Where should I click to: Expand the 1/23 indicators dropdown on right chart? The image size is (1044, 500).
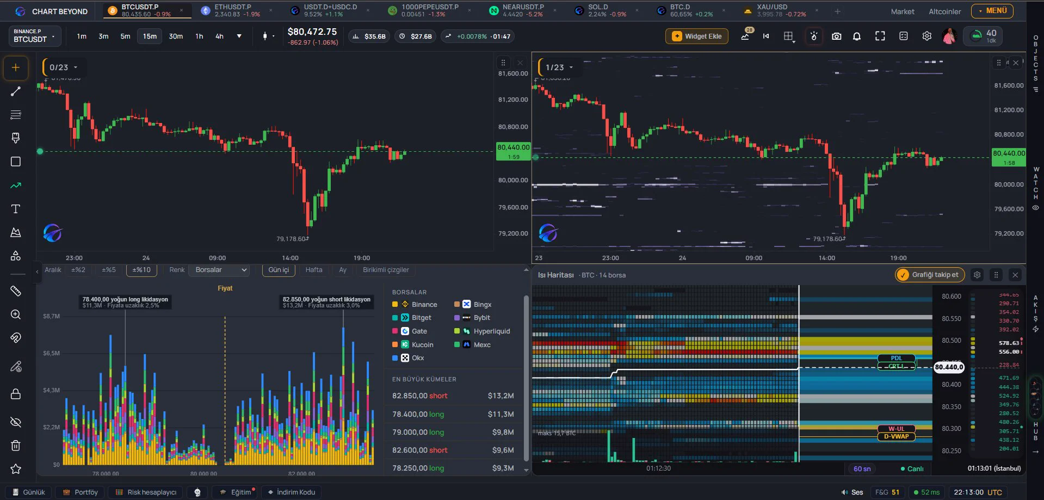click(x=559, y=67)
